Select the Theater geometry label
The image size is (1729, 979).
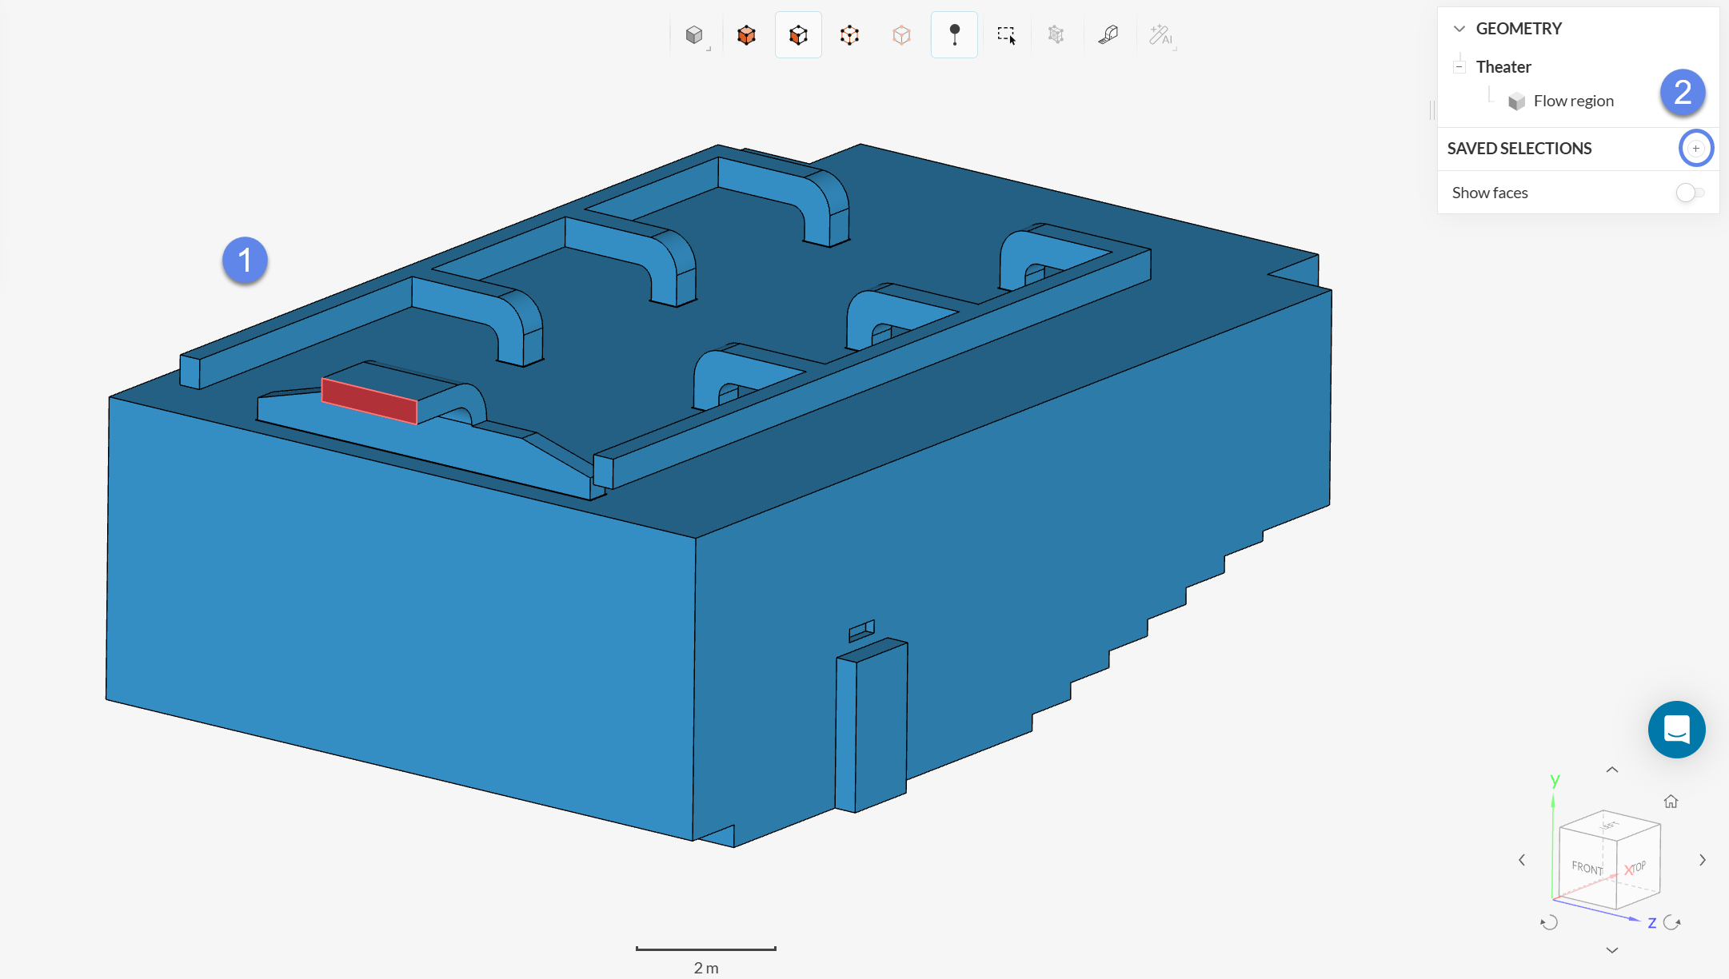click(1503, 67)
